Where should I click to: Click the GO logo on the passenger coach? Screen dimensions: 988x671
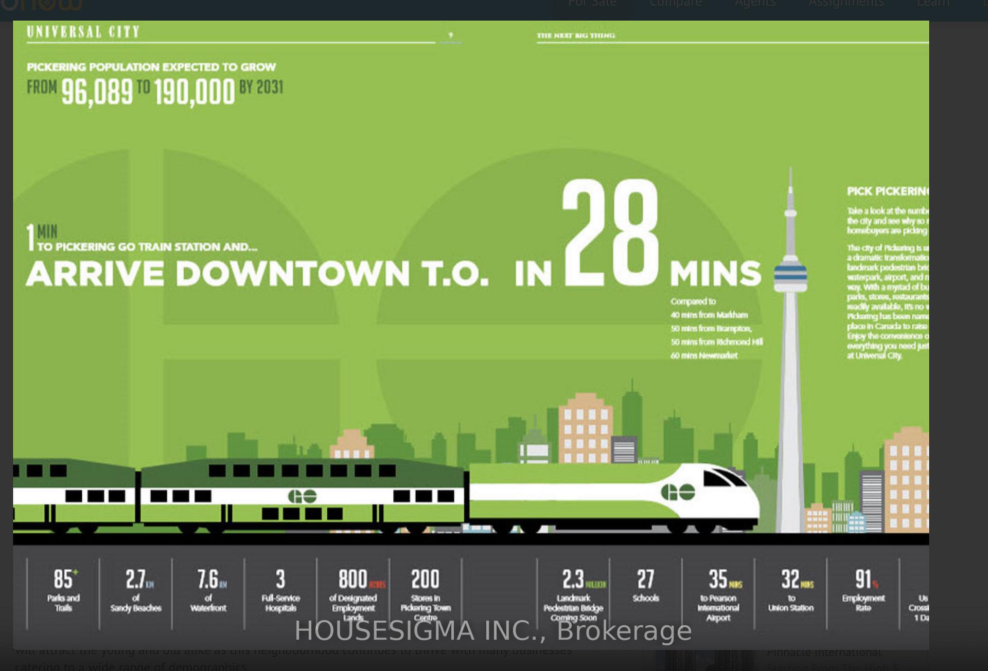(x=302, y=497)
